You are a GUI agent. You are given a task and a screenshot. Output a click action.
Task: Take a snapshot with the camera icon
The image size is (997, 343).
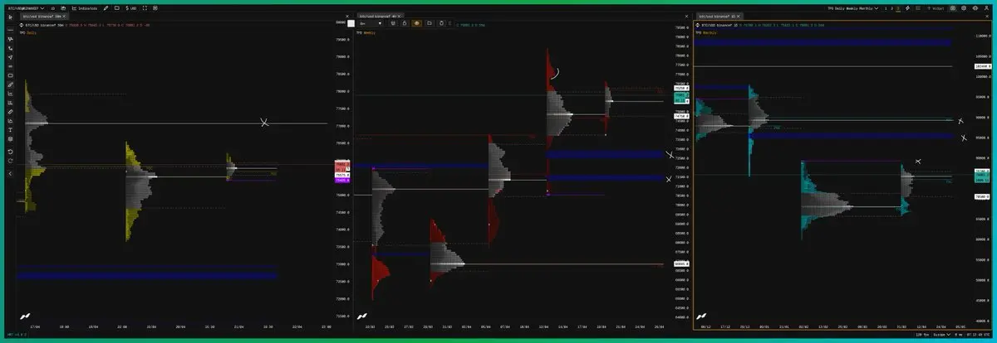click(x=953, y=8)
